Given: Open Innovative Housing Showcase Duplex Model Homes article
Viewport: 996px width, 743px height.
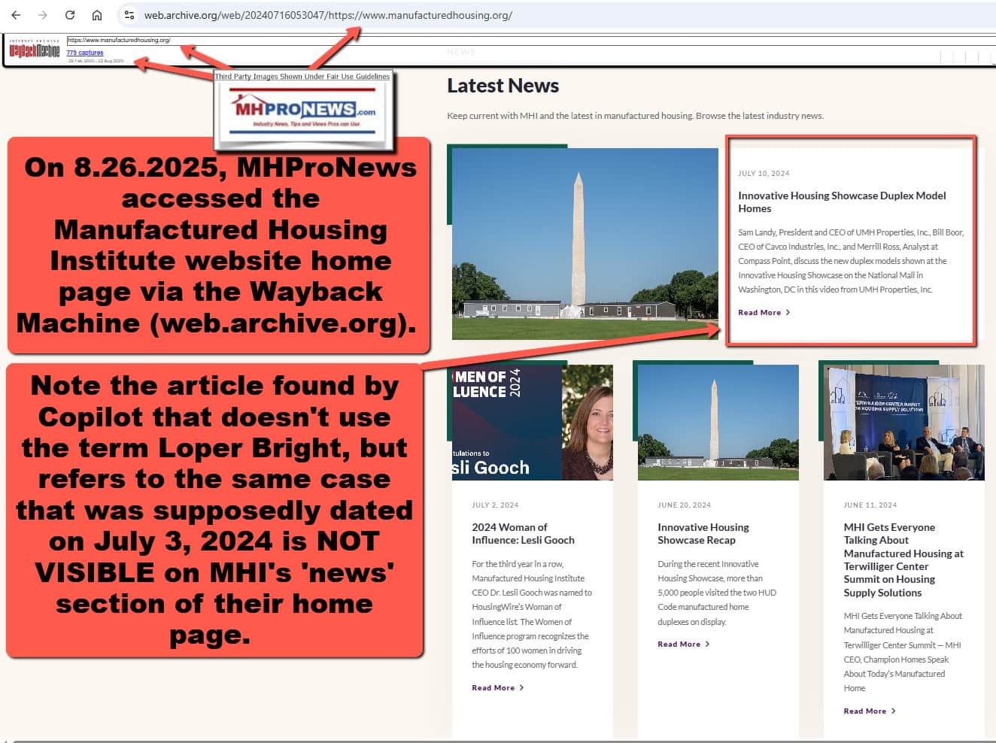Looking at the screenshot, I should [x=842, y=202].
